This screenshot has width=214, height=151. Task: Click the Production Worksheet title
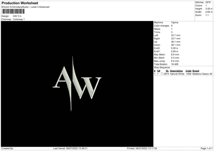20,3
